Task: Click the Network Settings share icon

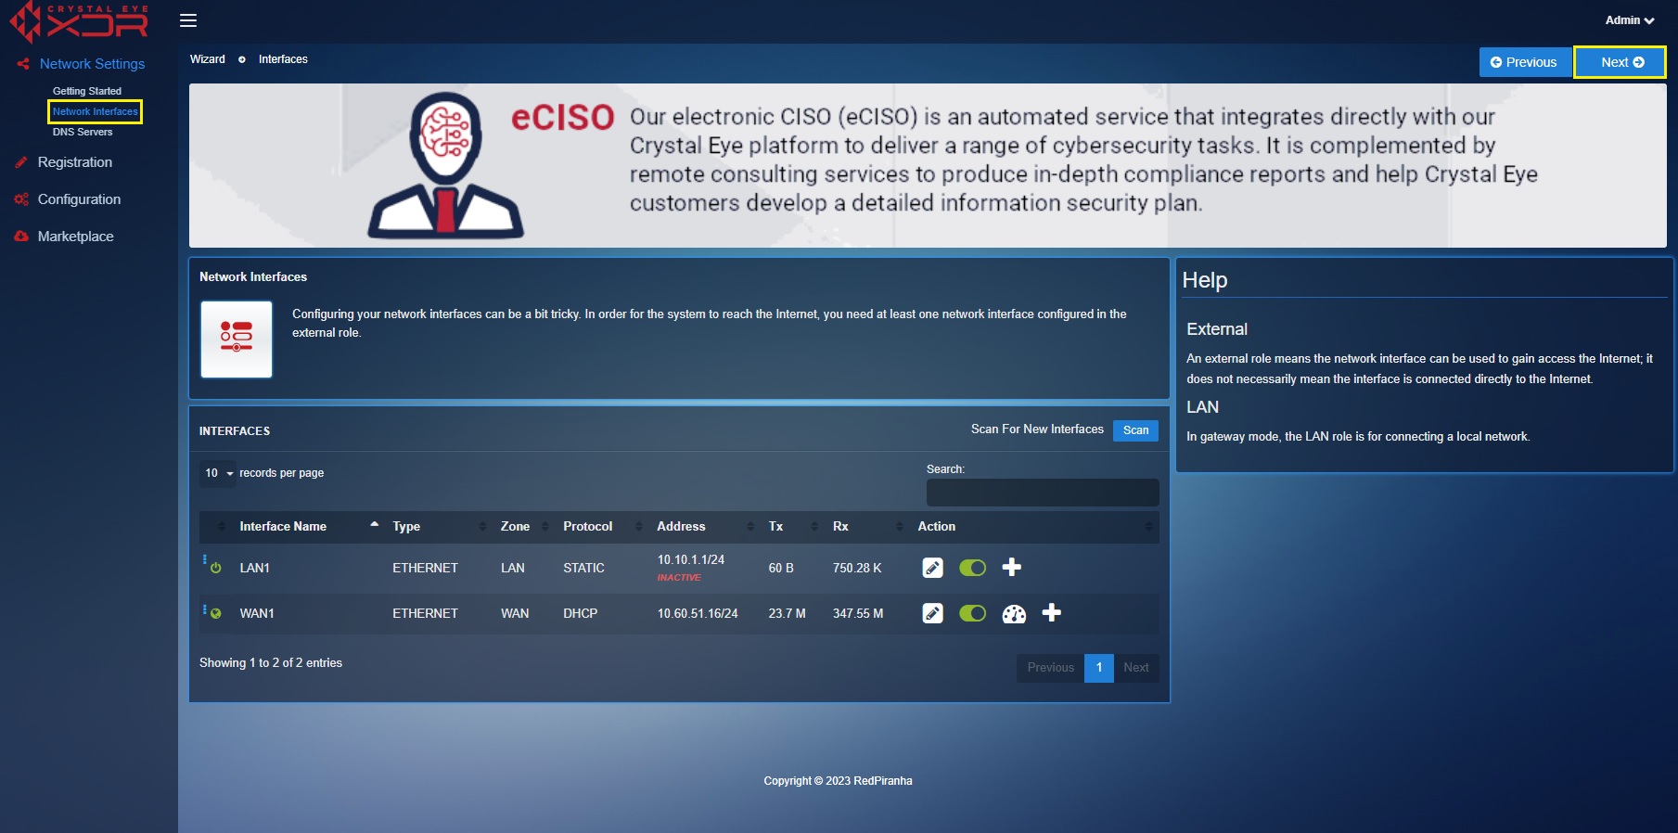Action: [x=23, y=64]
